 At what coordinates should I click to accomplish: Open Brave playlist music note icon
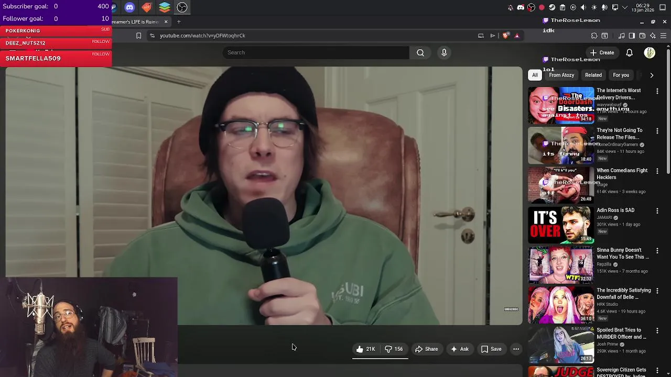pyautogui.click(x=621, y=36)
